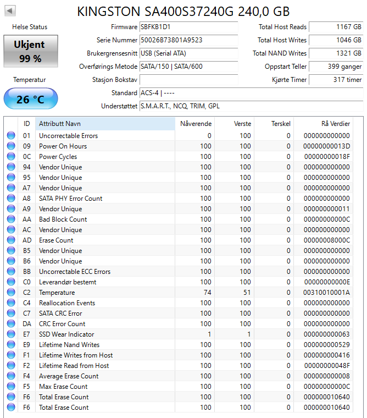Click the status dot for SATA PHY Error Count

[x=11, y=198]
